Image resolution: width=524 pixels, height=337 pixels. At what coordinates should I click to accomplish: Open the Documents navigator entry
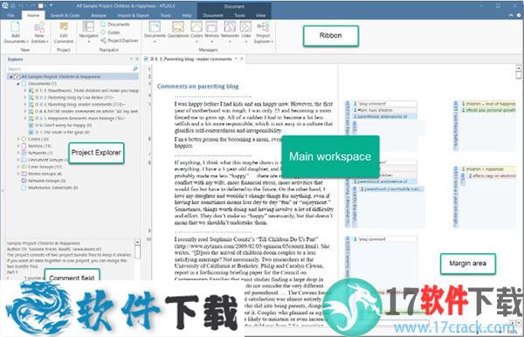115,24
